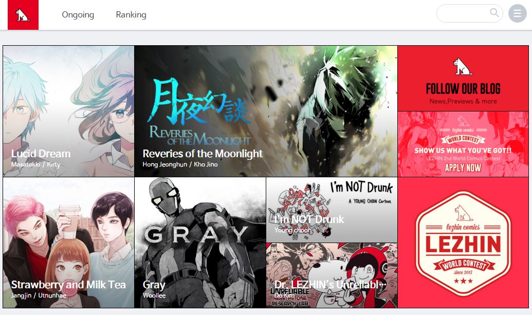
Task: Click the Gray title text by Woollee
Action: tap(154, 285)
